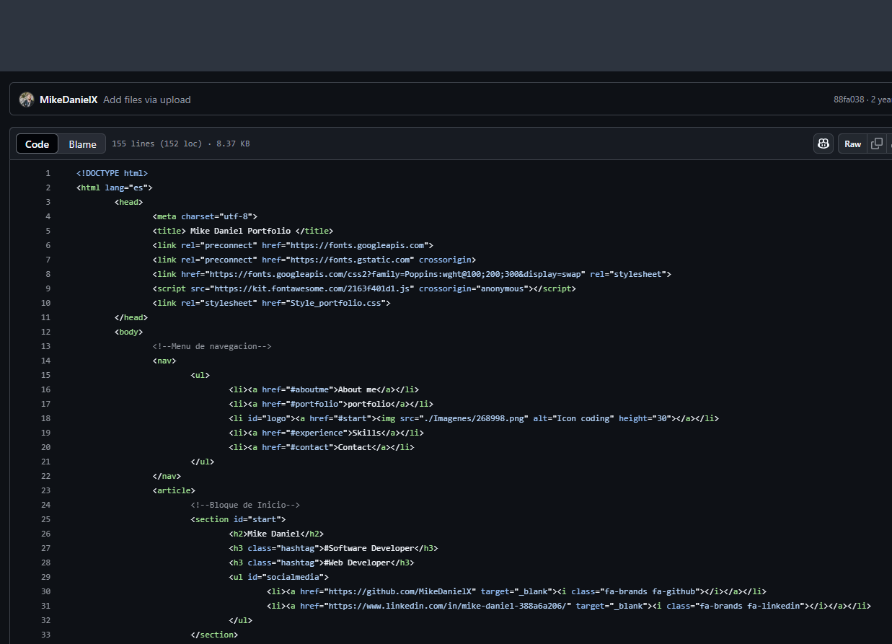Open the "Add files via upload" commit
892x644 pixels.
click(x=146, y=100)
